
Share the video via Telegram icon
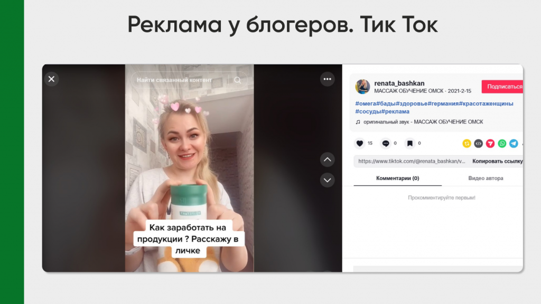click(x=514, y=143)
